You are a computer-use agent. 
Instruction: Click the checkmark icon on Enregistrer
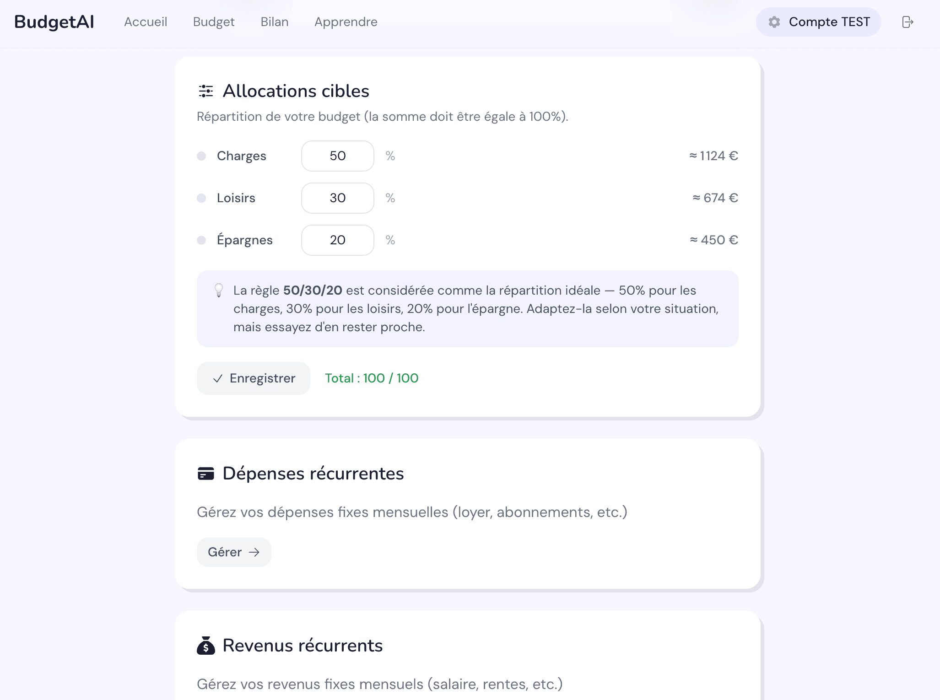(218, 378)
